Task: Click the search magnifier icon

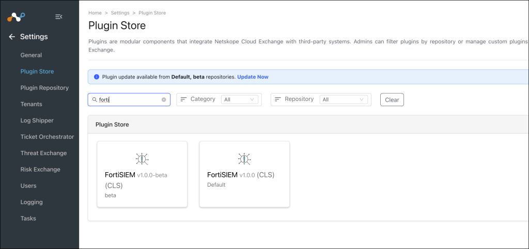Action: 95,99
